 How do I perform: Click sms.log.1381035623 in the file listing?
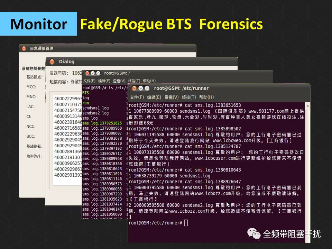[x=102, y=199]
